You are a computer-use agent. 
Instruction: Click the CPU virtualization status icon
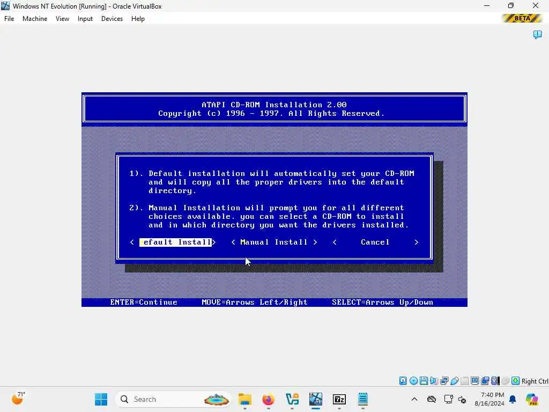click(x=495, y=381)
